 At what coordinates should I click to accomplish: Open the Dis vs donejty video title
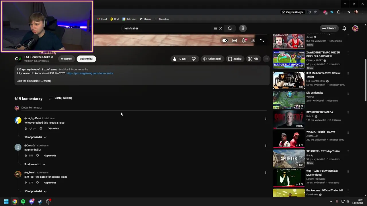[x=315, y=93]
